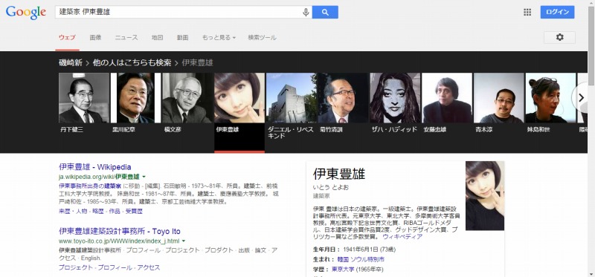
Task: Click the Google logo
Action: click(26, 12)
